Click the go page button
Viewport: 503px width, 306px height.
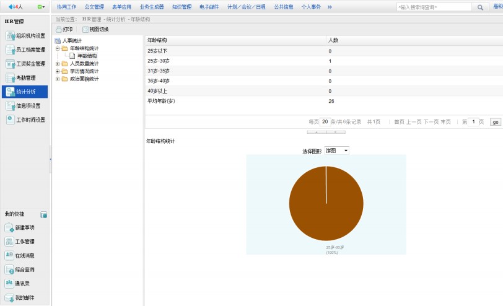point(496,122)
